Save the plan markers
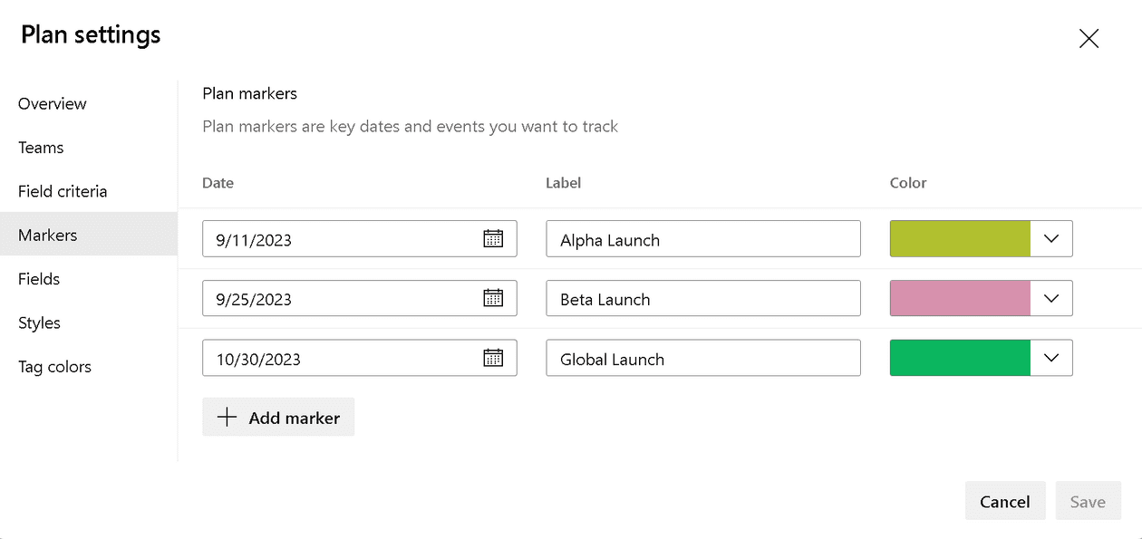The height and width of the screenshot is (539, 1142). point(1089,501)
